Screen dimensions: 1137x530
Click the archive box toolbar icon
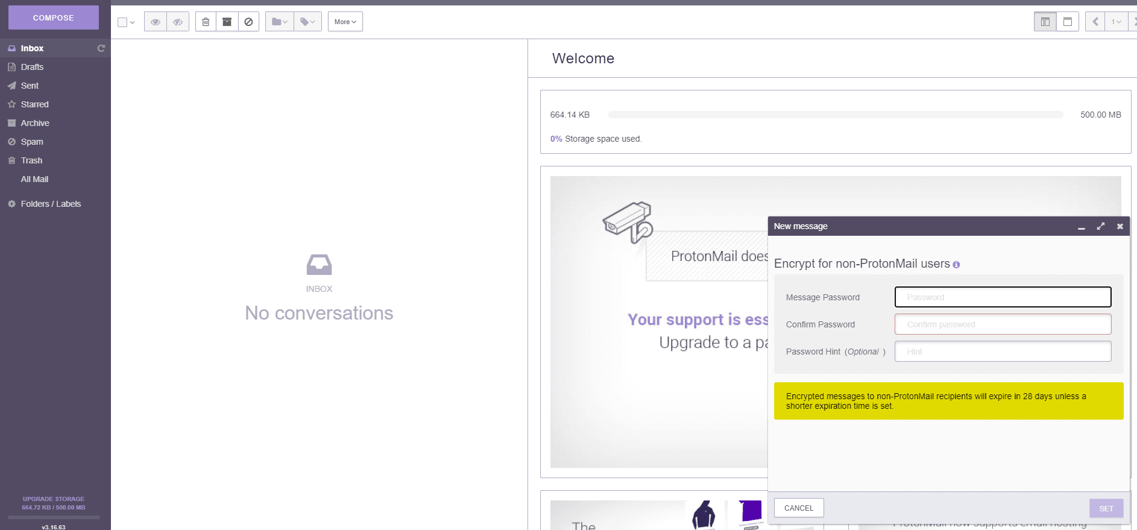click(x=227, y=22)
